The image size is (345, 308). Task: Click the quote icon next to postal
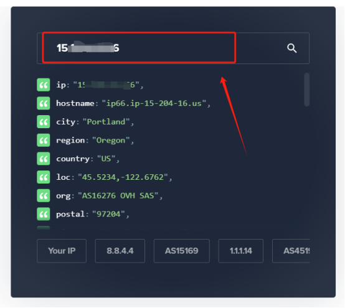tap(44, 214)
